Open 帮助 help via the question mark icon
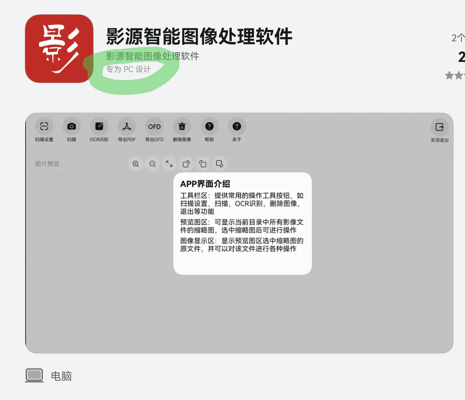Image resolution: width=465 pixels, height=400 pixels. [210, 126]
